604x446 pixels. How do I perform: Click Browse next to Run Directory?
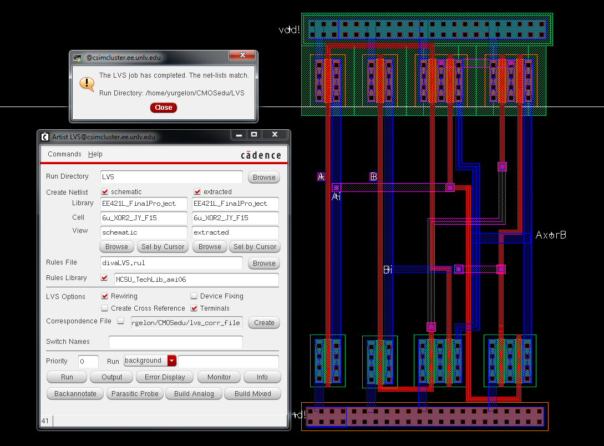[264, 178]
